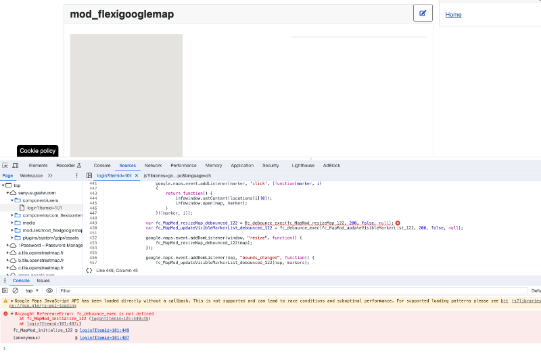Open the Security tab
Image resolution: width=541 pixels, height=356 pixels.
pyautogui.click(x=270, y=165)
